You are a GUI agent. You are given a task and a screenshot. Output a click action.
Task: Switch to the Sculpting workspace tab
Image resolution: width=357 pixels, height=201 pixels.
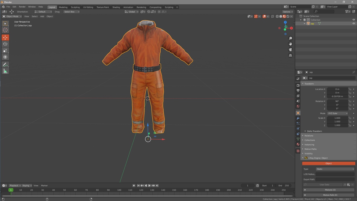tap(75, 7)
